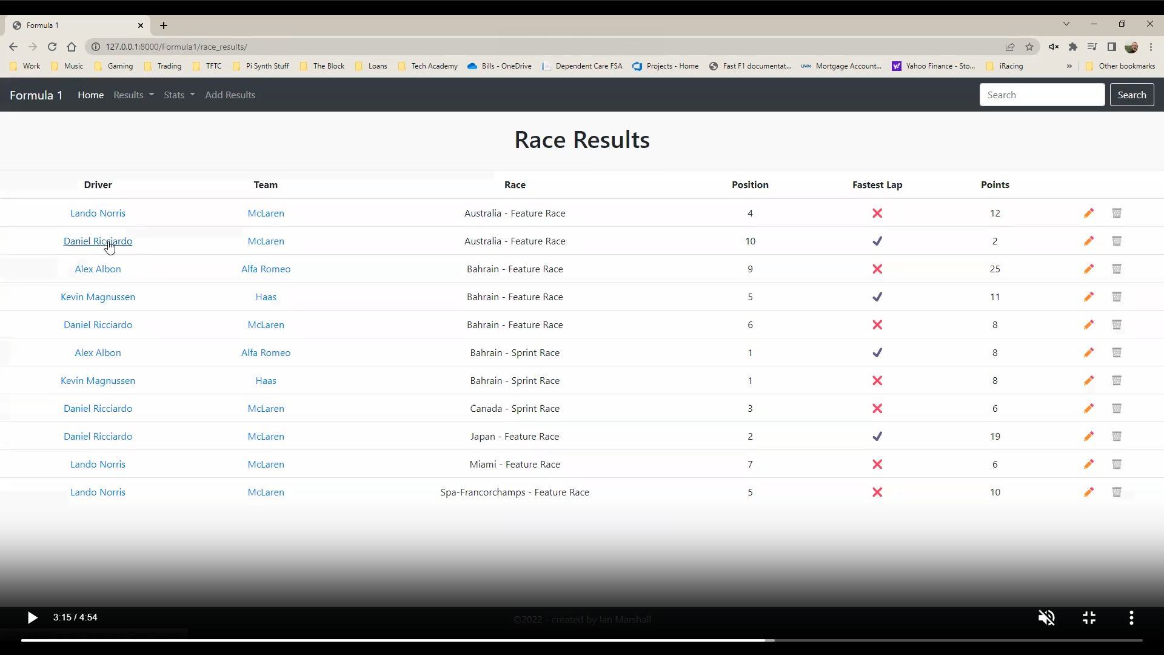
Task: Edit the Lando Norris Australia result
Action: (1089, 213)
